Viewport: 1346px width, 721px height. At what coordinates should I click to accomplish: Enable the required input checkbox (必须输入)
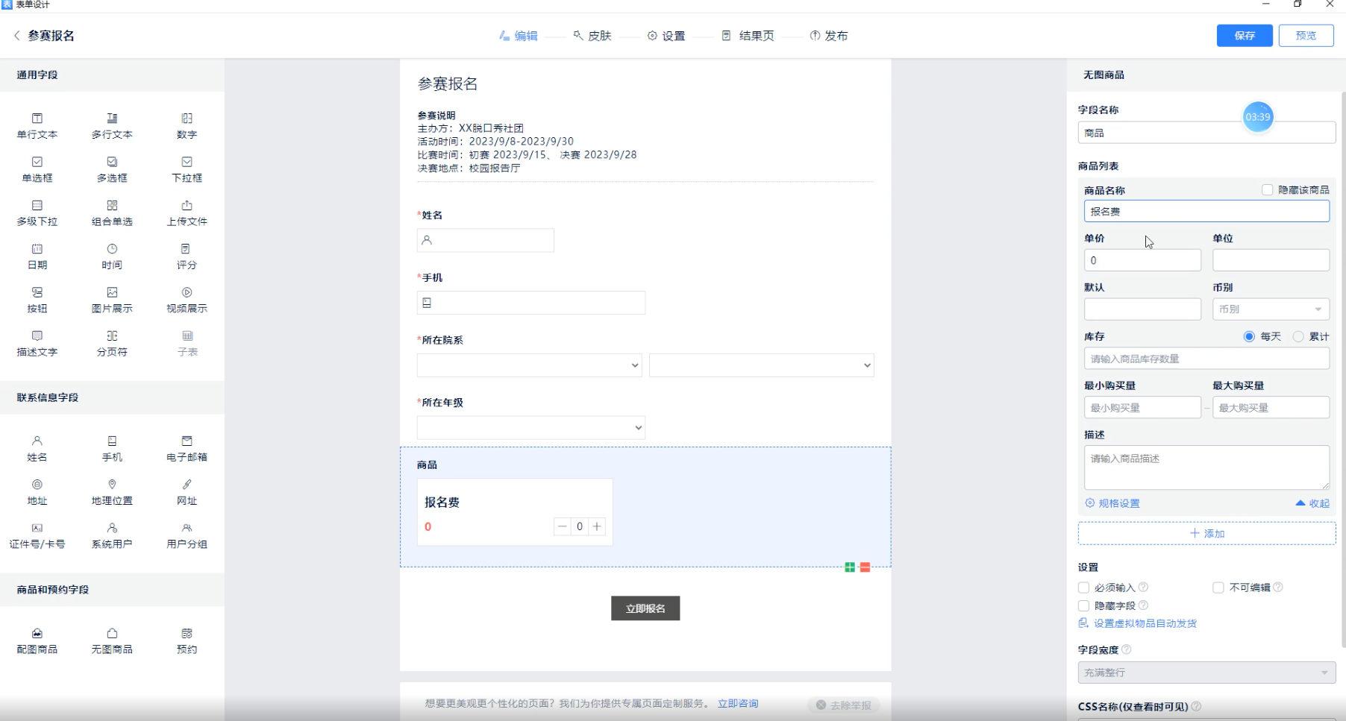(x=1083, y=588)
